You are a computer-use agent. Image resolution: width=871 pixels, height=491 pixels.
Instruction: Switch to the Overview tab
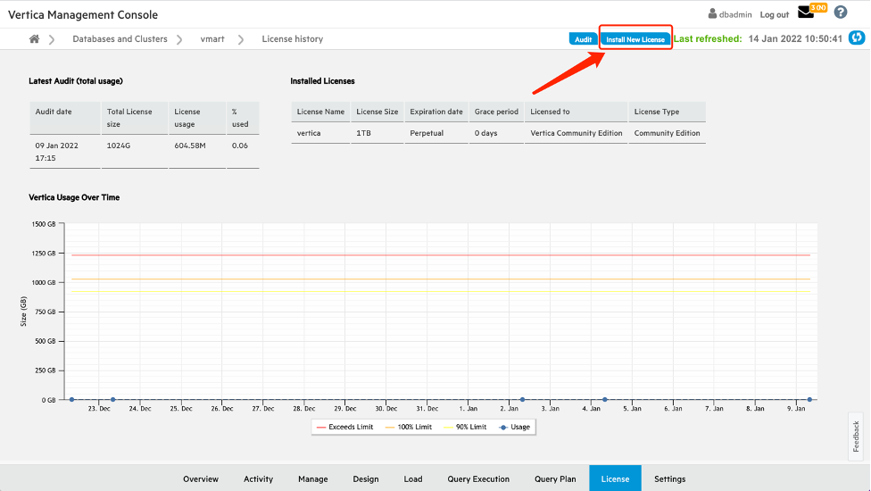(201, 479)
